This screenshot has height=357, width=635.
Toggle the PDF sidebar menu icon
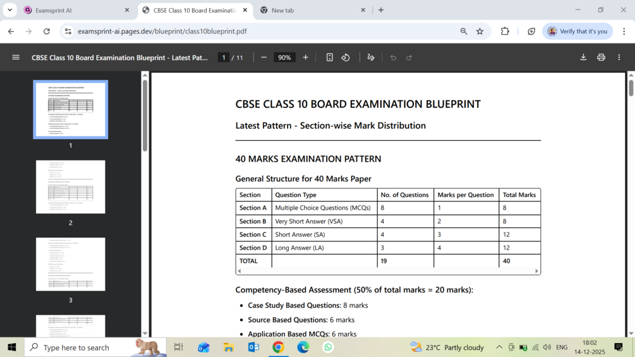point(16,57)
